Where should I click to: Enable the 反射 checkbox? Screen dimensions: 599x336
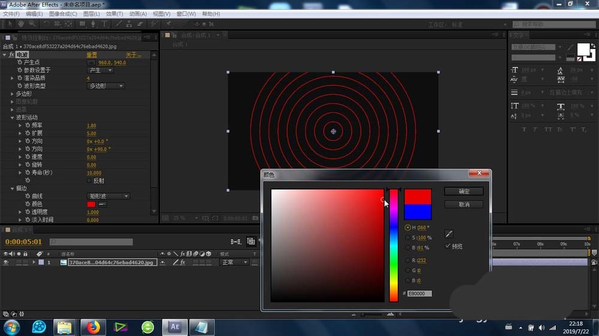tap(90, 181)
